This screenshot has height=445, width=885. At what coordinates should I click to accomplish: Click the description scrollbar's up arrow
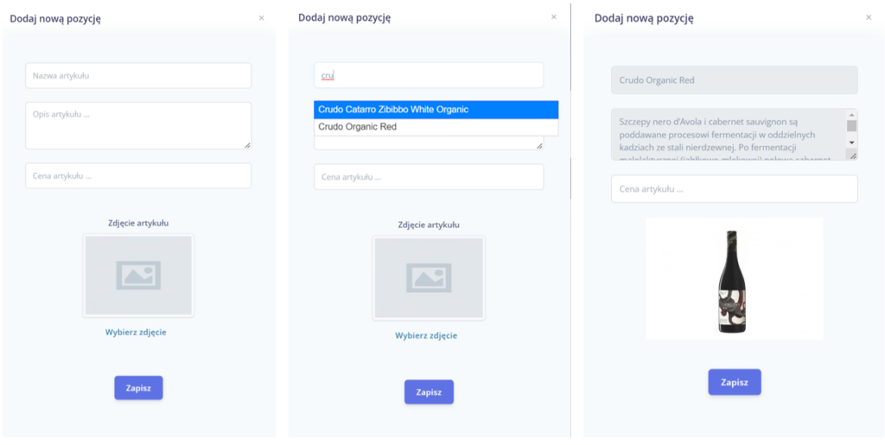point(851,114)
